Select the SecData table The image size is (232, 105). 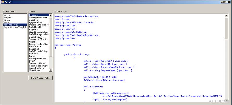click(39, 54)
